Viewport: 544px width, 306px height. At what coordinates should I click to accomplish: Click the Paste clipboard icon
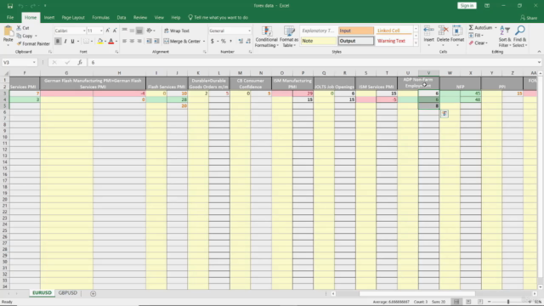[x=8, y=32]
